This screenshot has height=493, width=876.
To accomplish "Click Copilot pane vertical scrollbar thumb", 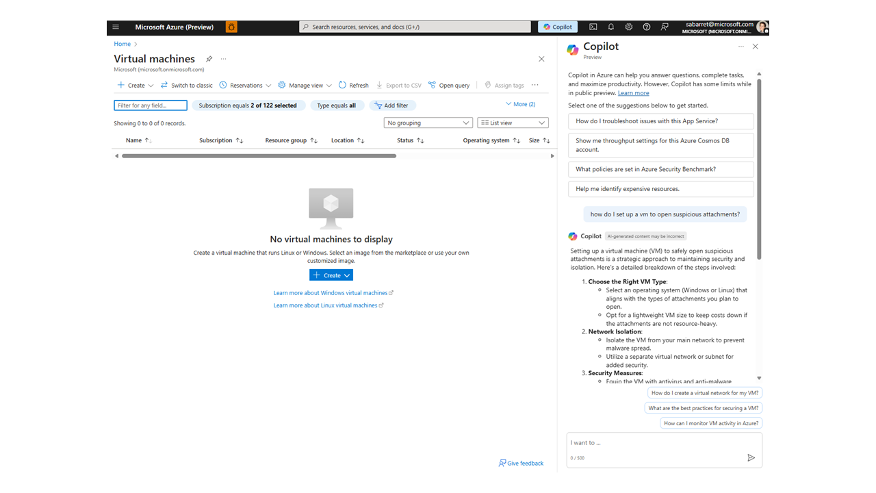I will click(x=759, y=168).
